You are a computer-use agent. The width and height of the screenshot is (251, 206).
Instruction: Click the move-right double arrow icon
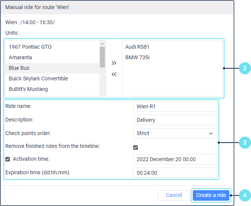pos(114,63)
